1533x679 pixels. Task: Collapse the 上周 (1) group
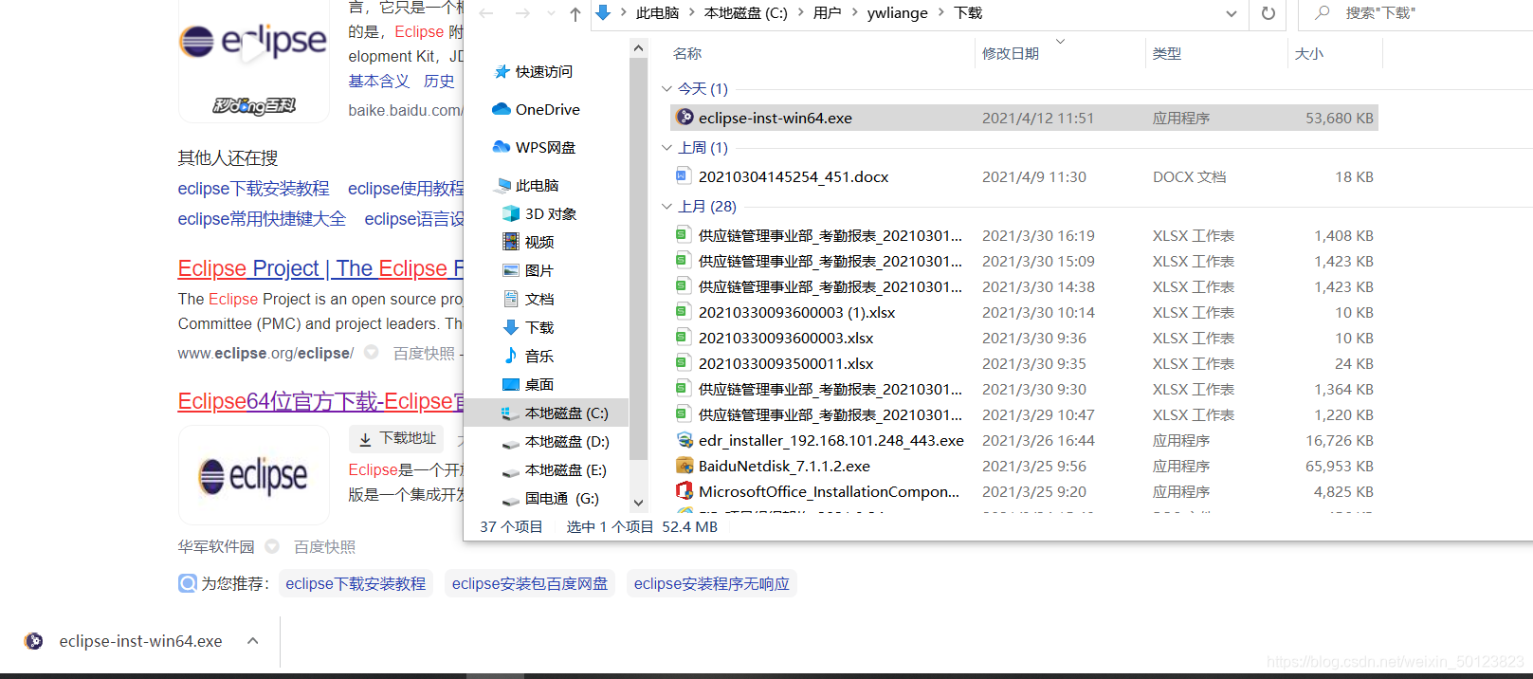(x=666, y=148)
